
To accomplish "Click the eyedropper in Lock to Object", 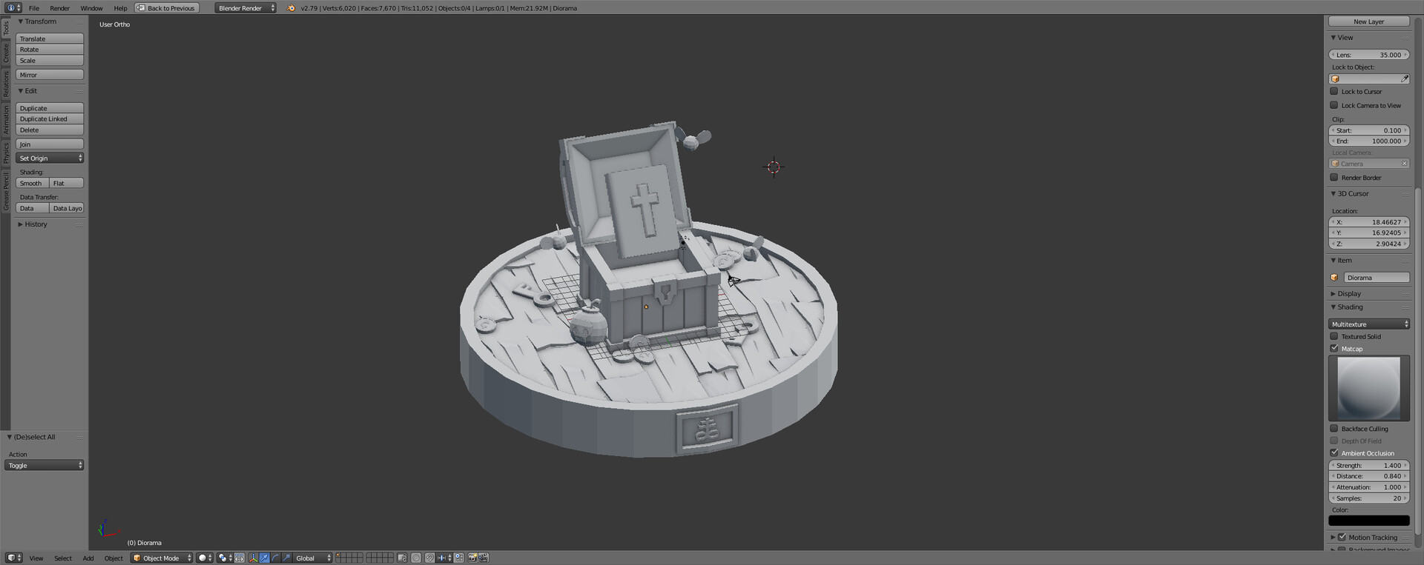I will [x=1404, y=78].
